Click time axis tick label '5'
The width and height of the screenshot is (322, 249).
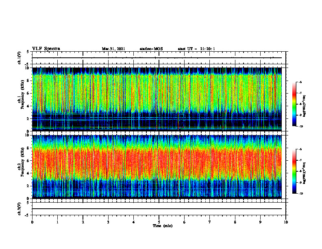[x=159, y=222]
